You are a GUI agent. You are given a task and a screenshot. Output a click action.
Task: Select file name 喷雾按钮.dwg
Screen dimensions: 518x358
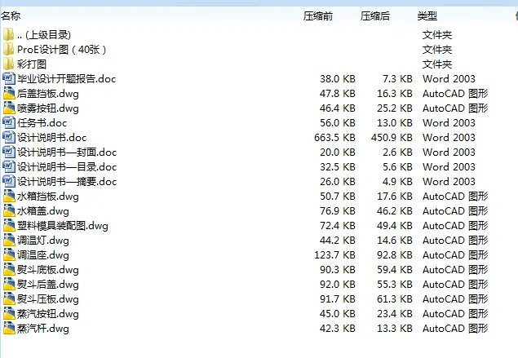coord(48,108)
